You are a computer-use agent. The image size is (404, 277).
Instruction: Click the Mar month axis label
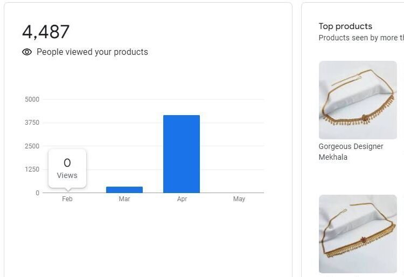(x=124, y=199)
